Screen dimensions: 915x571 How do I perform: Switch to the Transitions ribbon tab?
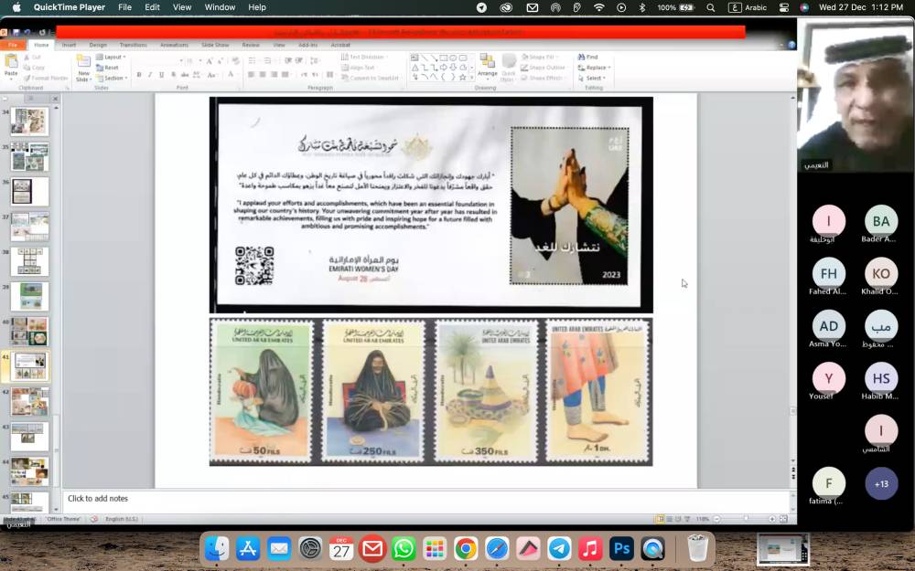tap(133, 45)
